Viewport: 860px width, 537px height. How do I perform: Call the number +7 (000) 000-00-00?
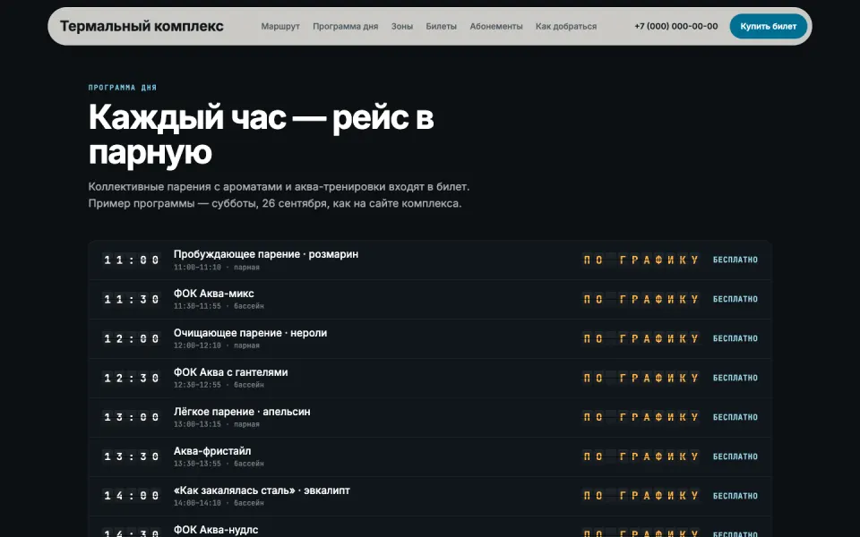point(676,26)
